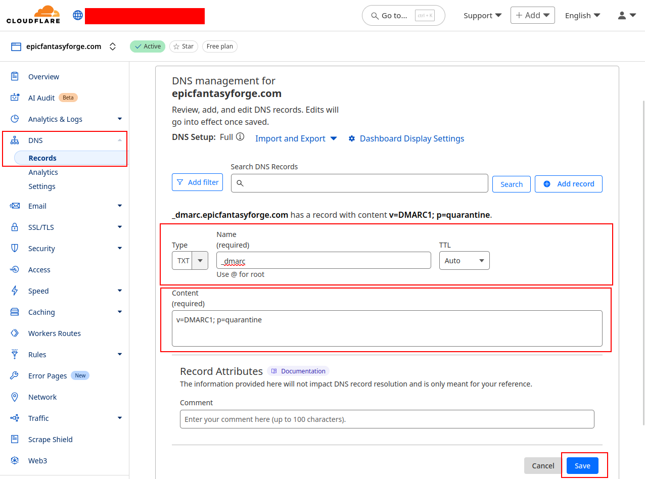
Task: Click the DNS Setup info icon
Action: tap(241, 137)
